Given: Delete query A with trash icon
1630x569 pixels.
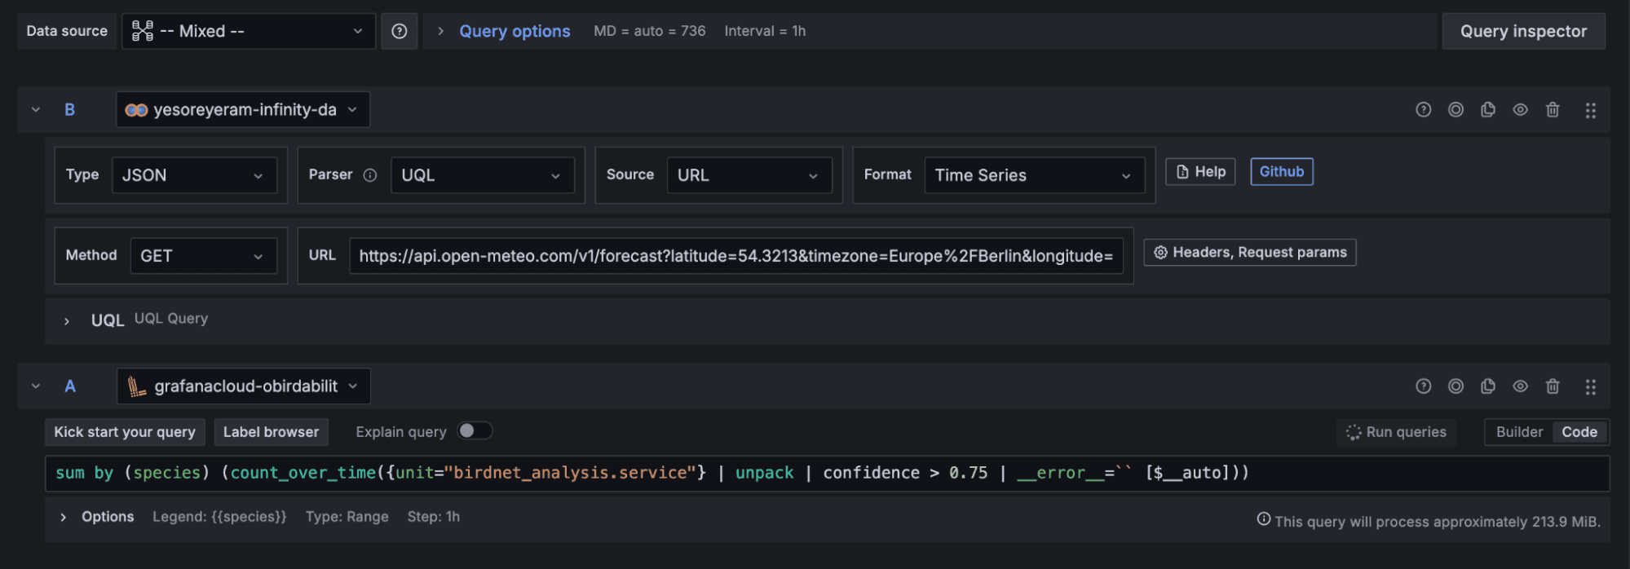Looking at the screenshot, I should pos(1553,386).
